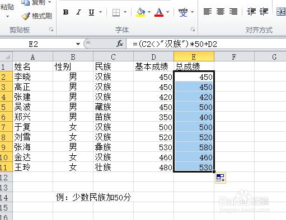Screen dimensions: 286x220
Task: Select column A header
Action: (x=32, y=56)
